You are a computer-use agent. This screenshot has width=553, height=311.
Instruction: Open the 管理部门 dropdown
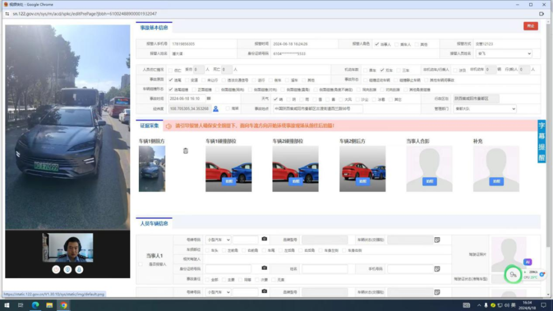[484, 108]
